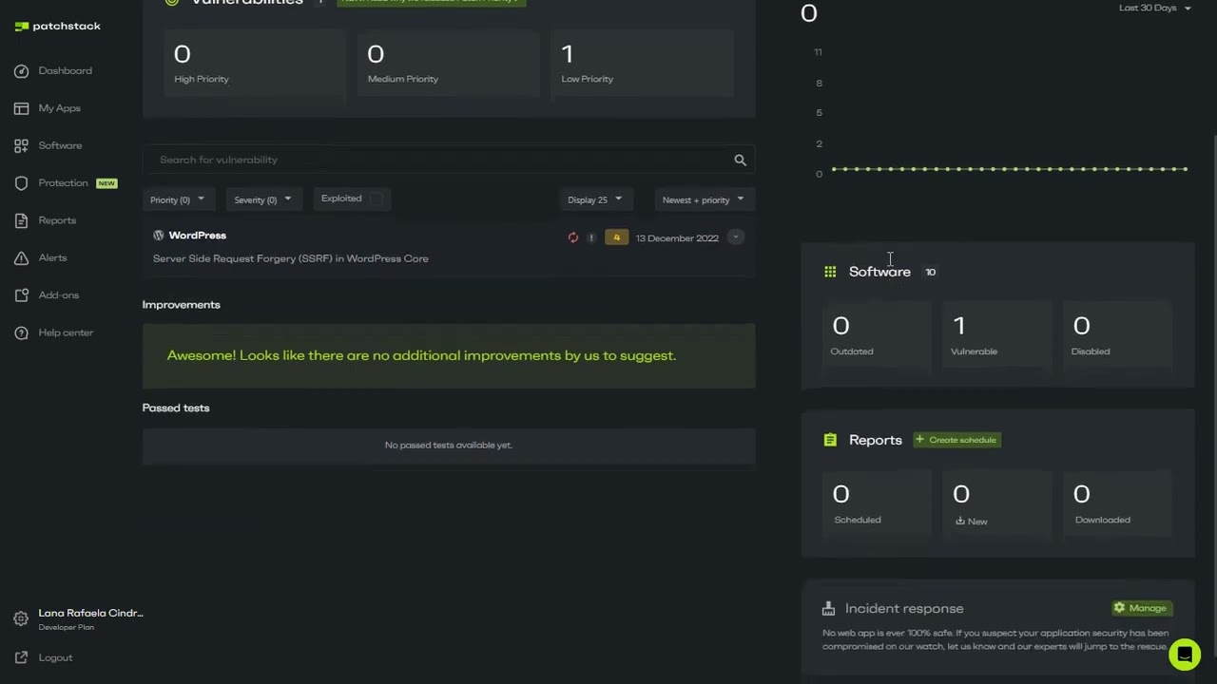Click the search magnifier icon
This screenshot has height=684, width=1217.
coord(740,161)
